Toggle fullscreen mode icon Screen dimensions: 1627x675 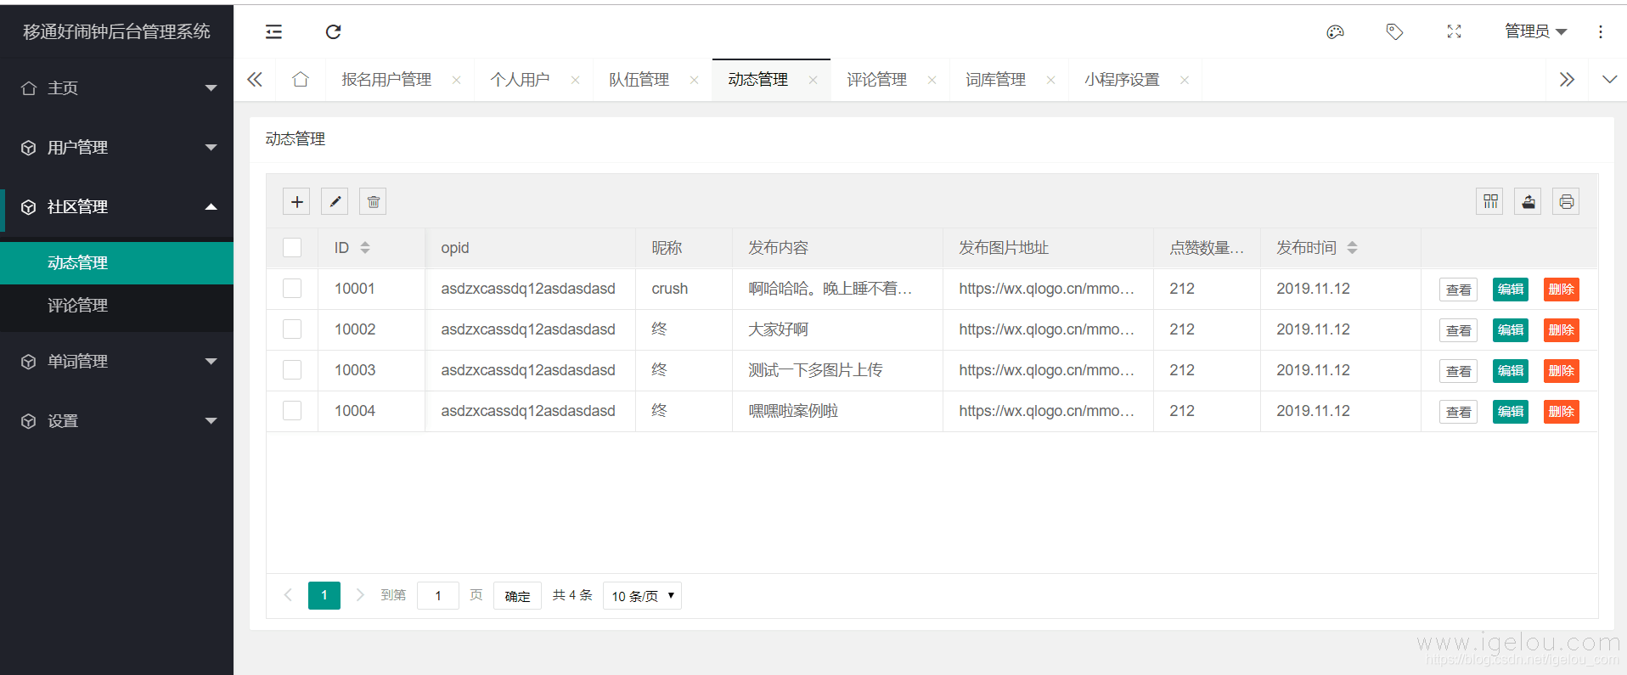point(1454,31)
